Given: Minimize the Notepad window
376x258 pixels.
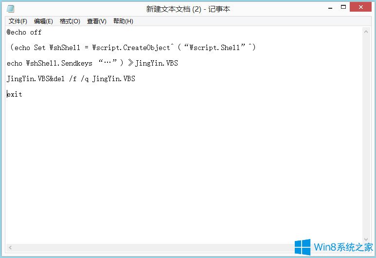Looking at the screenshot, I should pyautogui.click(x=330, y=8).
